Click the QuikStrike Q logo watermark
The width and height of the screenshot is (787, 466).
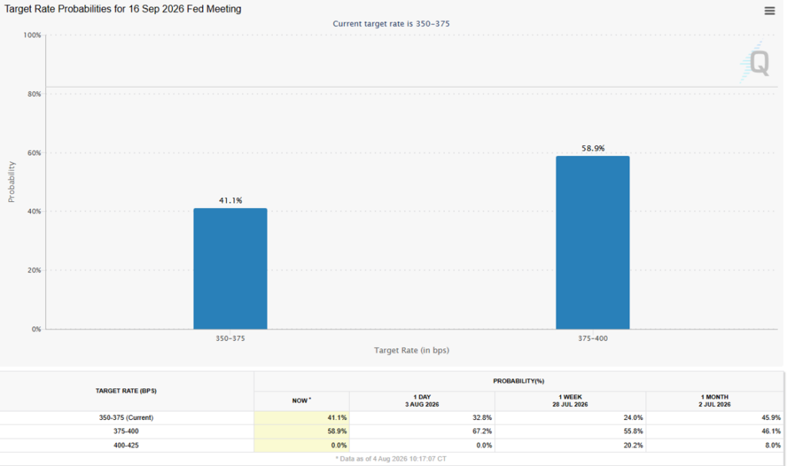tap(755, 62)
